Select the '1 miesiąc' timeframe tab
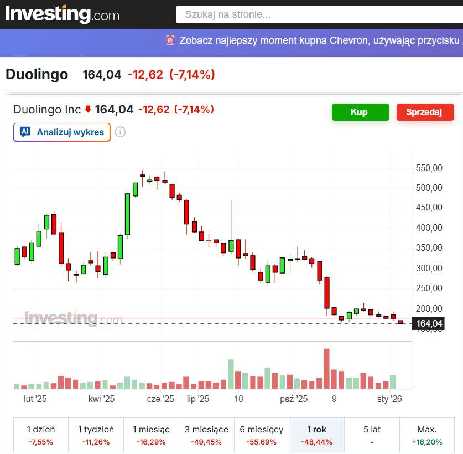The image size is (463, 454). pyautogui.click(x=151, y=435)
